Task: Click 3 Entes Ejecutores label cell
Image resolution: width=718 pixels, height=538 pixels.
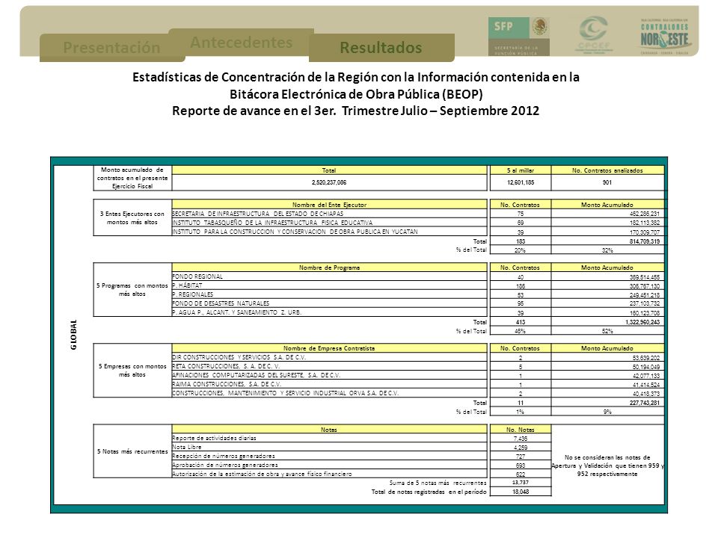Action: pyautogui.click(x=132, y=217)
